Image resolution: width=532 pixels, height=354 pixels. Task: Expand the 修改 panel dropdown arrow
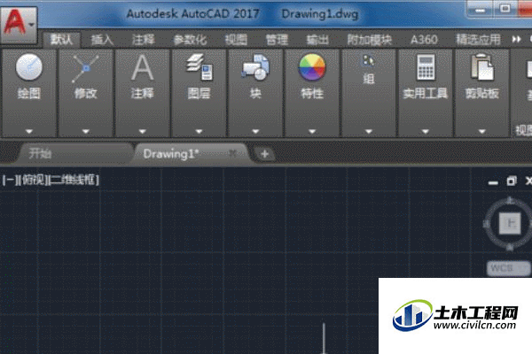pyautogui.click(x=85, y=131)
